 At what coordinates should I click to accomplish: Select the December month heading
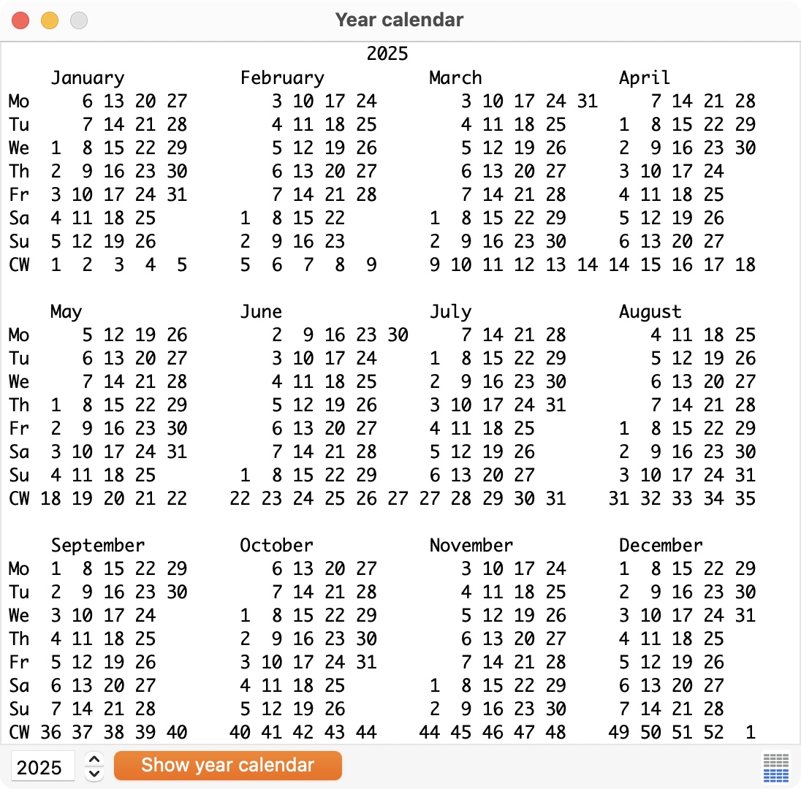coord(661,546)
